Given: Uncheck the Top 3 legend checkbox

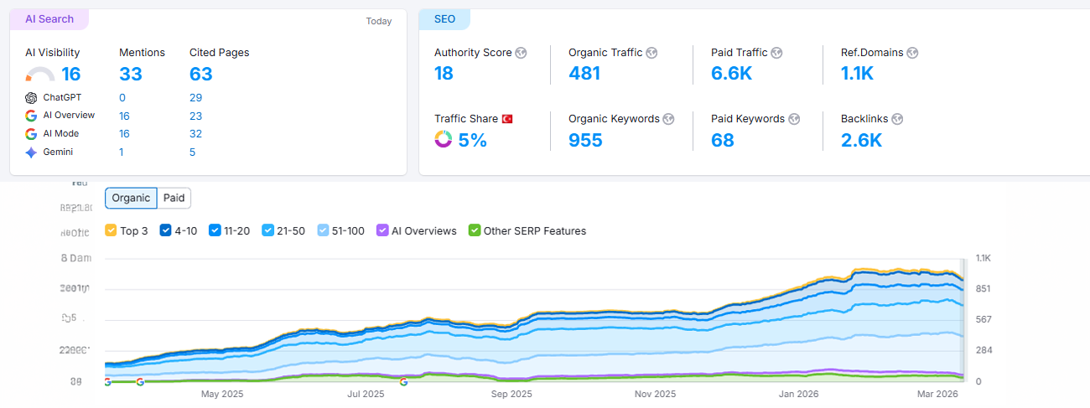Looking at the screenshot, I should point(111,230).
